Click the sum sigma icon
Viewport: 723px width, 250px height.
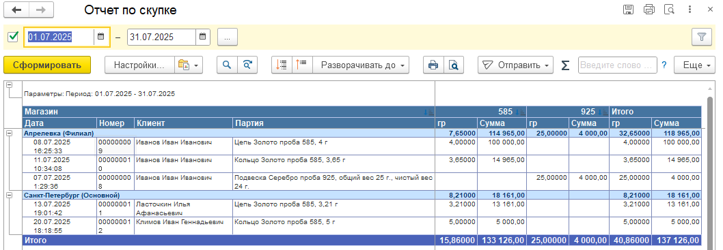coord(565,65)
